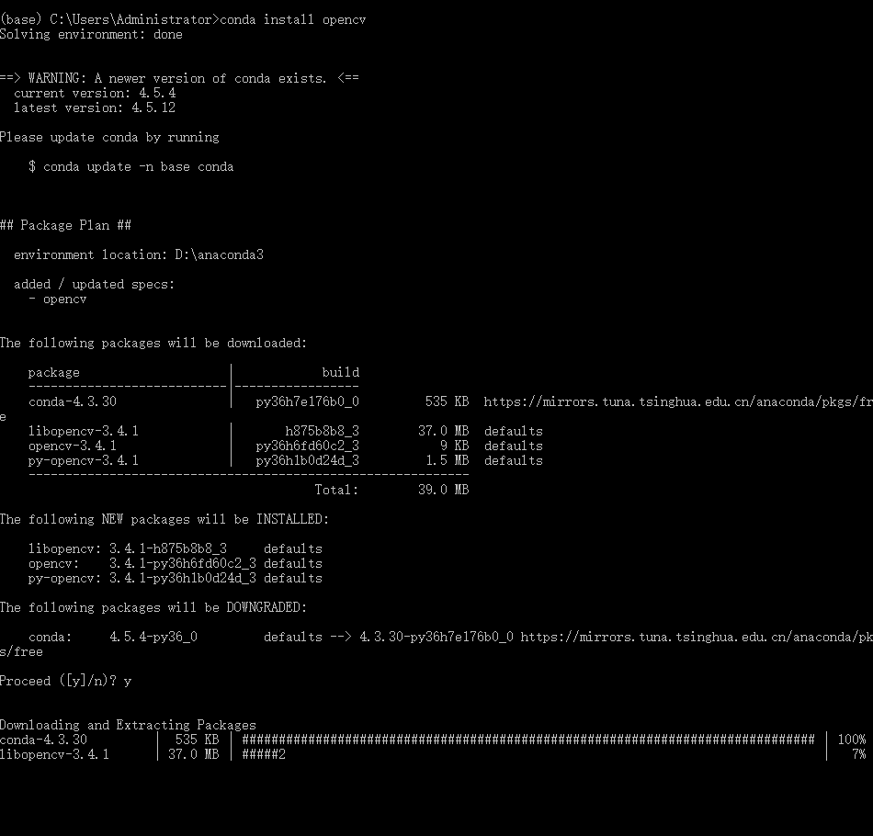Click the 'conda install opencv' command text
Viewport: 873px width, 836px height.
coord(293,19)
